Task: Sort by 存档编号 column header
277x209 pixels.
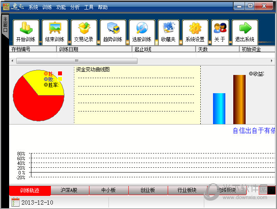Action: [x=33, y=49]
